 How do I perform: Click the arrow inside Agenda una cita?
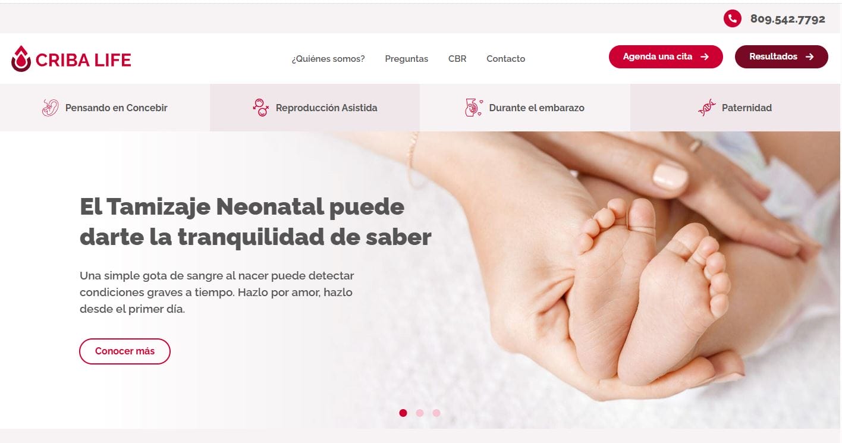(705, 56)
